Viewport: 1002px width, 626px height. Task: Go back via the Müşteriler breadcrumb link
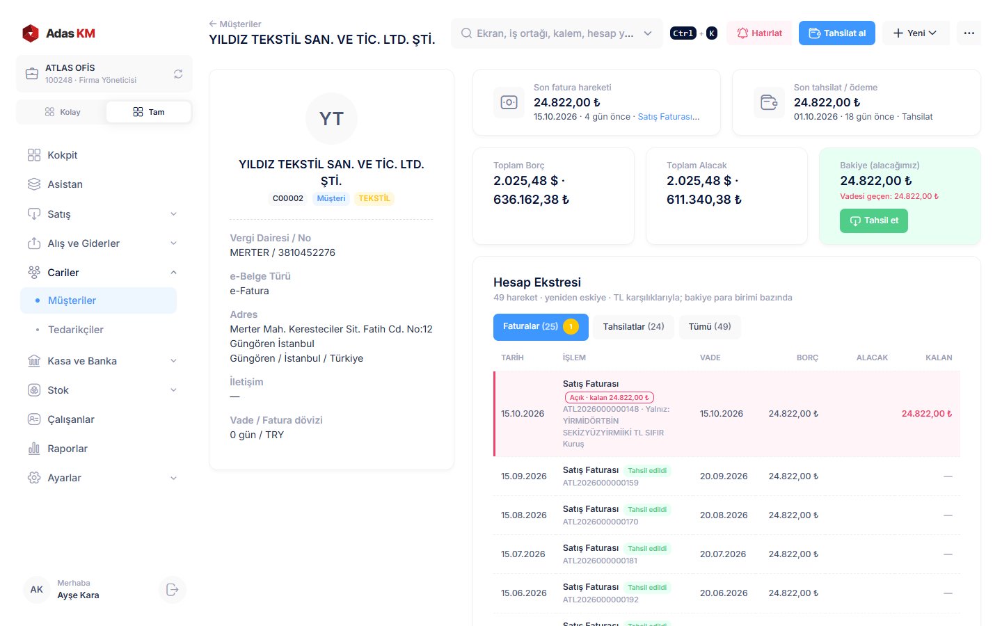pos(235,24)
